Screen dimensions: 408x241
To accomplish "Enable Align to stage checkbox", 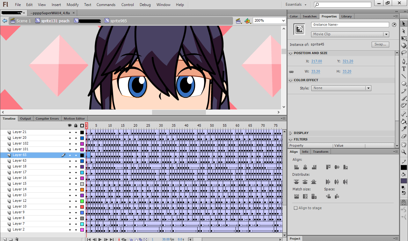I will 295,208.
